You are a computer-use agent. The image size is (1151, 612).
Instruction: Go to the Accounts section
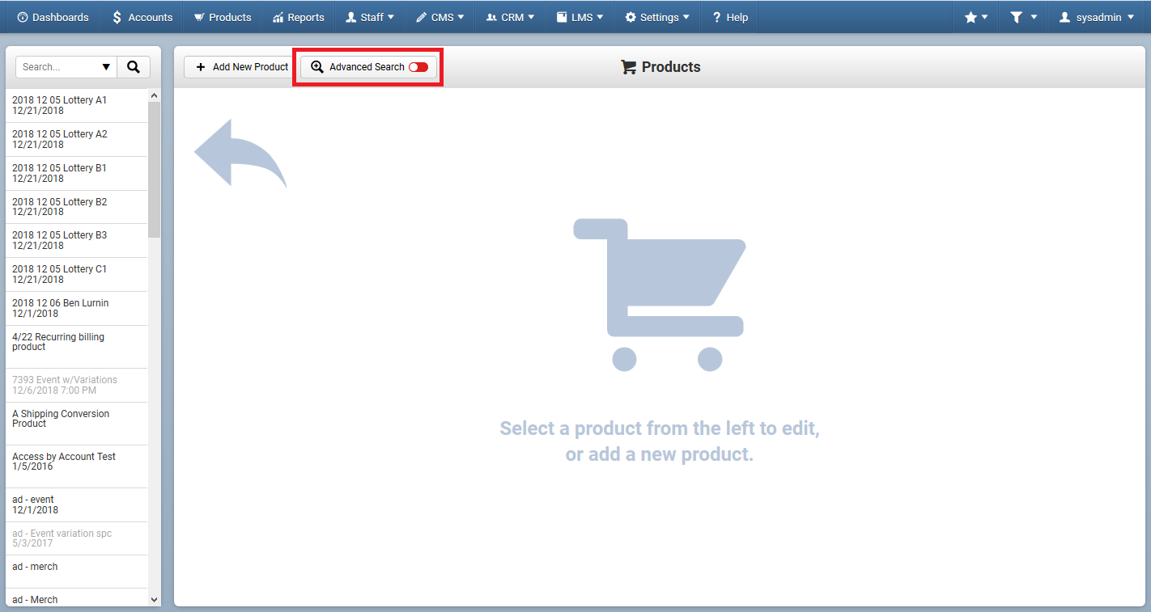tap(142, 17)
